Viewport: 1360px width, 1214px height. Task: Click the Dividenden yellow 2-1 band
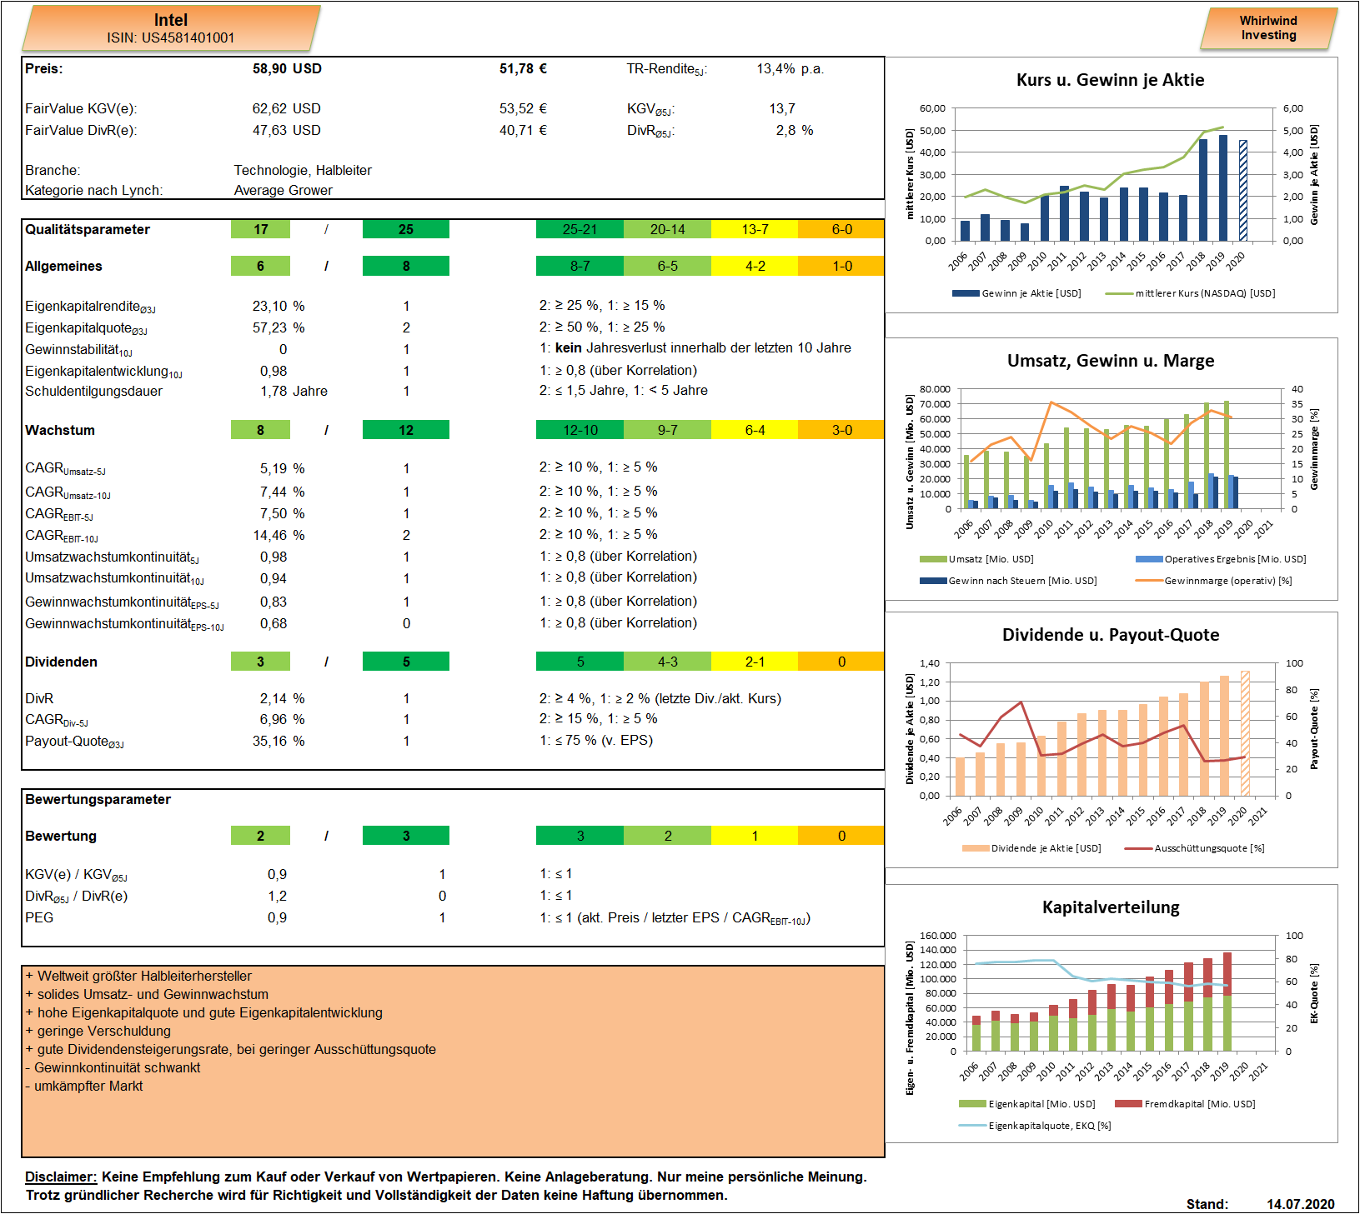tap(755, 662)
